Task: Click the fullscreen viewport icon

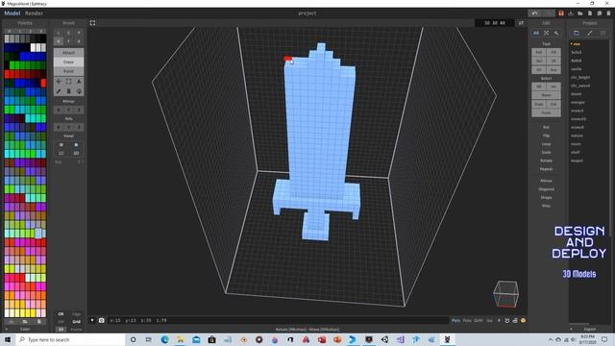Action: (92, 23)
